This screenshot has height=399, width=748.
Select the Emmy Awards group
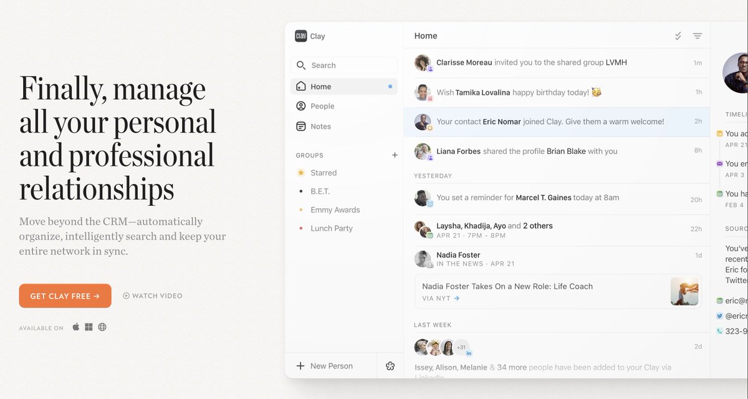[335, 210]
